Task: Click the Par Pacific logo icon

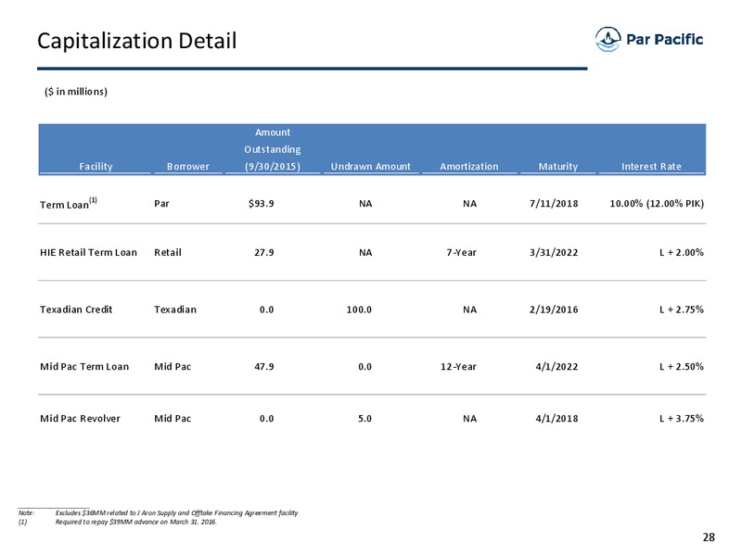Action: pyautogui.click(x=608, y=39)
